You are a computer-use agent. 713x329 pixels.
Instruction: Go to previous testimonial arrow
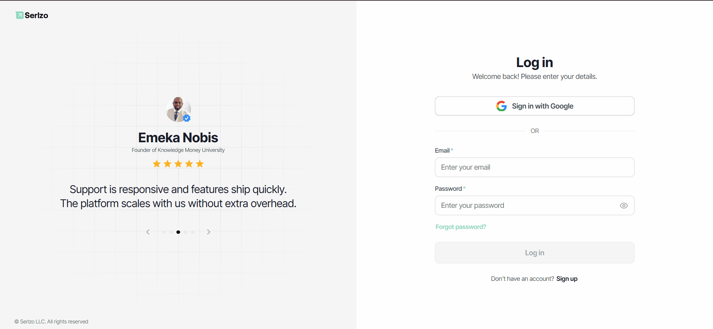(x=148, y=232)
